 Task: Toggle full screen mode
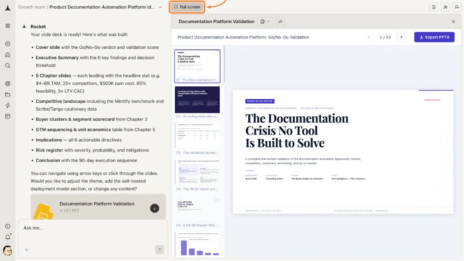186,7
